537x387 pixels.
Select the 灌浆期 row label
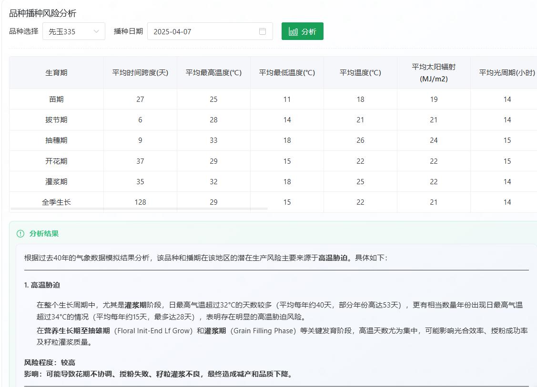(56, 182)
